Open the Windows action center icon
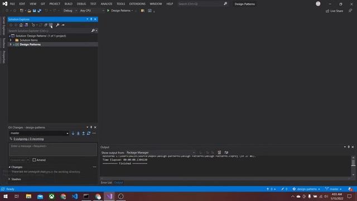This screenshot has width=357, height=201. pyautogui.click(x=350, y=196)
